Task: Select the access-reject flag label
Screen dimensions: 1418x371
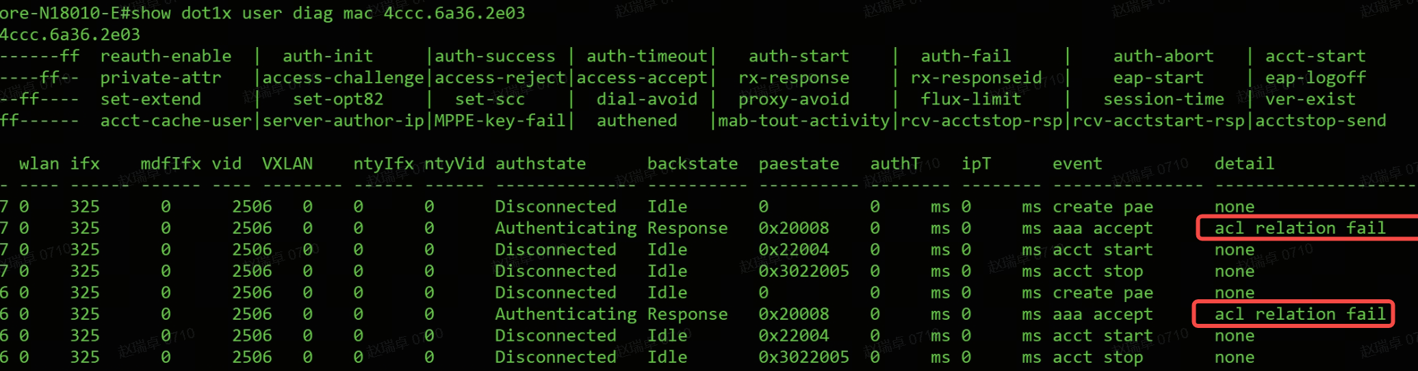Action: pos(500,78)
